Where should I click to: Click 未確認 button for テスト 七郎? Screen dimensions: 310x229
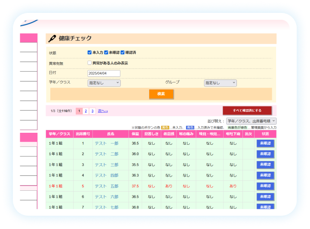pos(265,207)
